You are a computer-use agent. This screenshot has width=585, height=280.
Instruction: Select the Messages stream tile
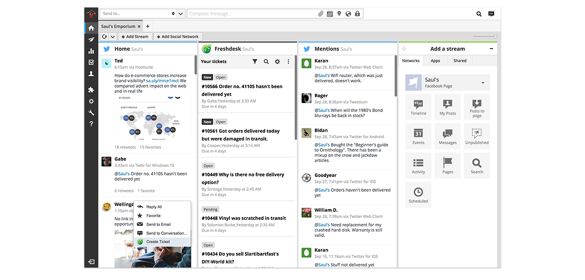pyautogui.click(x=448, y=136)
